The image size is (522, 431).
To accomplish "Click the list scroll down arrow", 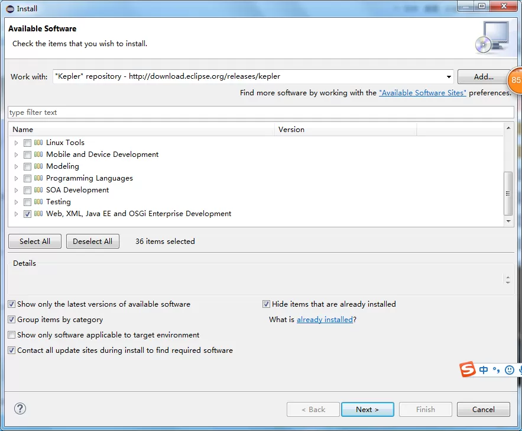I will (x=508, y=221).
